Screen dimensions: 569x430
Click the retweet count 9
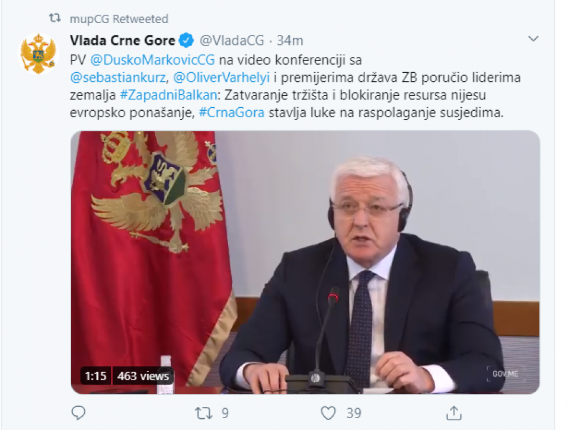tap(225, 413)
